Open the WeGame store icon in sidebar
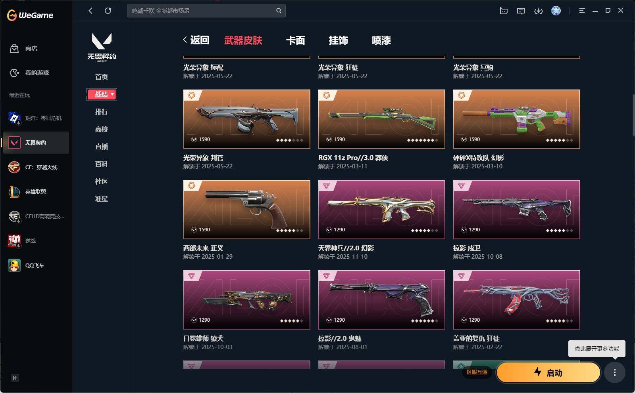Screen dimensions: 635x393 pyautogui.click(x=14, y=48)
